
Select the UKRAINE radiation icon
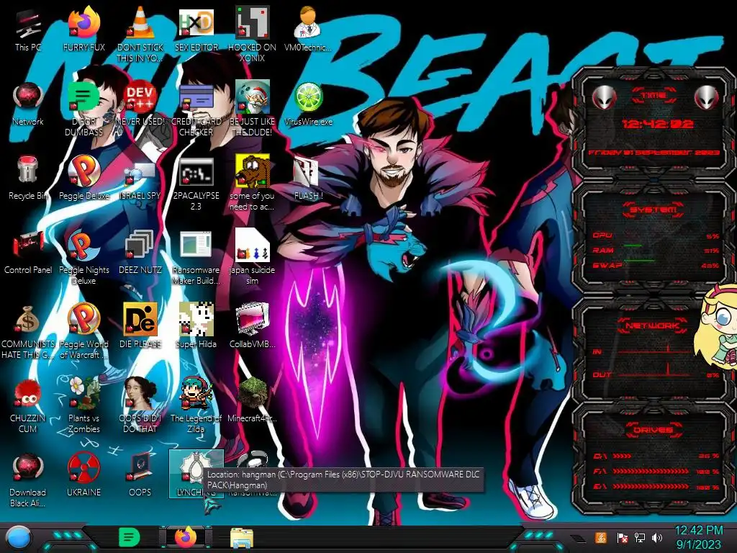click(x=83, y=475)
